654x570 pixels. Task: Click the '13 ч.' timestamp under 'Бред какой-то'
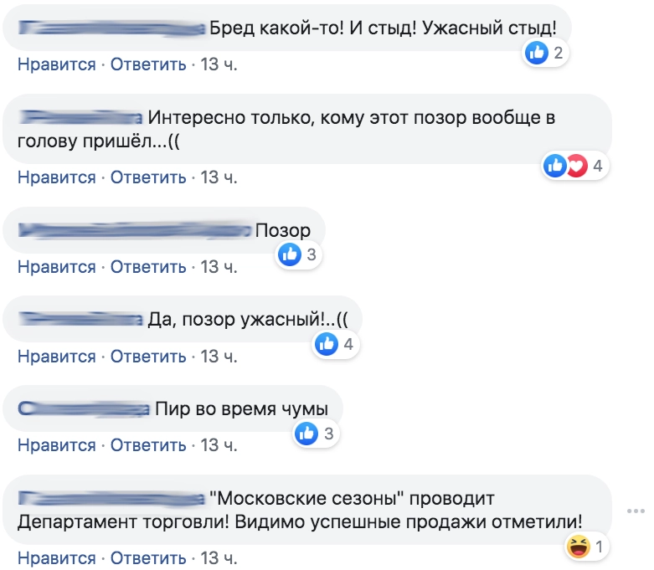[x=219, y=64]
